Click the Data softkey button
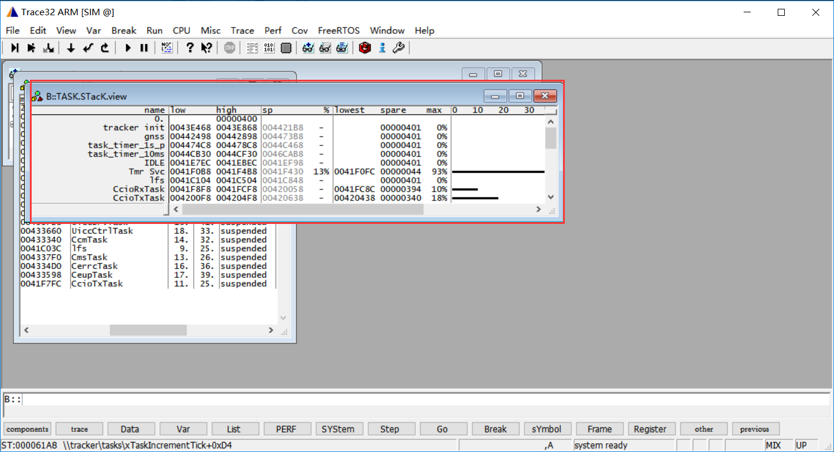 [130, 429]
